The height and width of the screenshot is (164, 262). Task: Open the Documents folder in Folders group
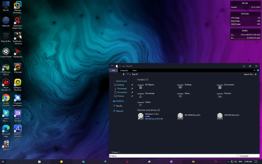click(x=225, y=87)
